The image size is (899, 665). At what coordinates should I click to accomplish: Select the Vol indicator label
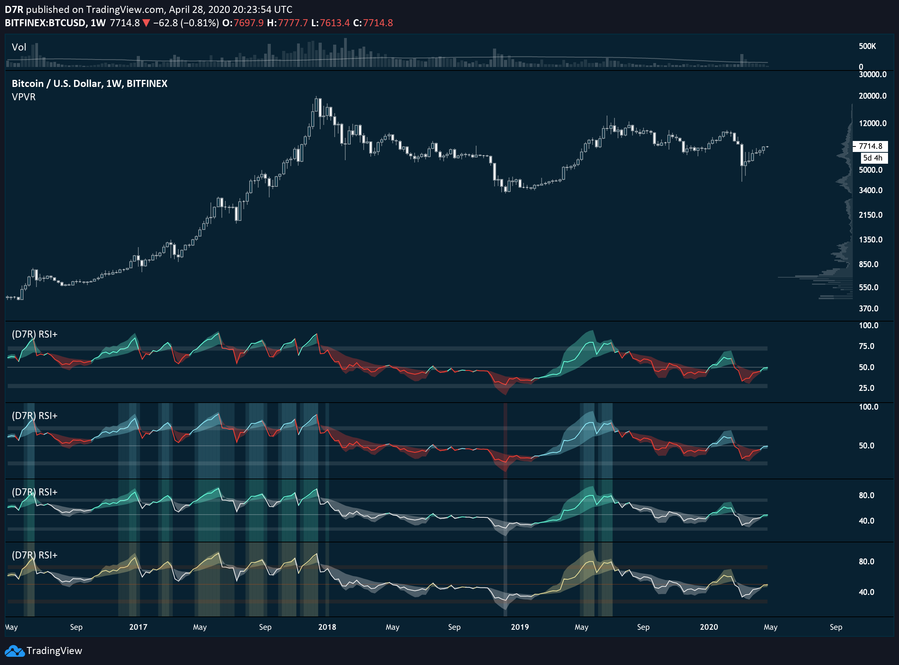tap(19, 47)
